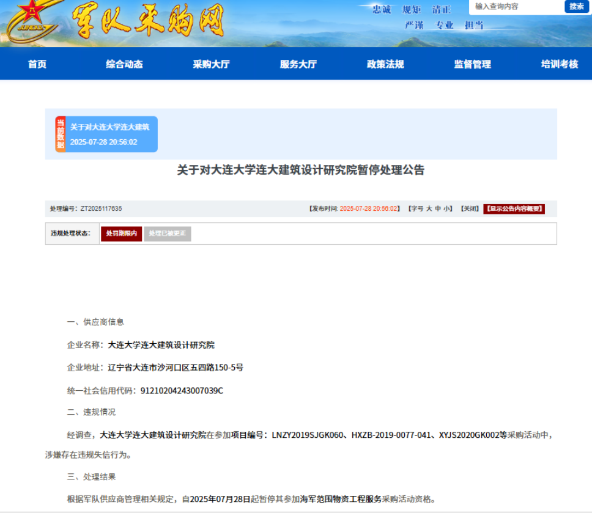Click the 2025年07月28日 date in the result

pos(220,499)
